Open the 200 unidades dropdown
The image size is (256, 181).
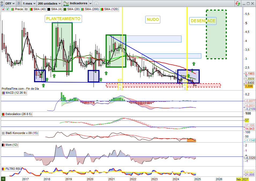(x=49, y=3)
